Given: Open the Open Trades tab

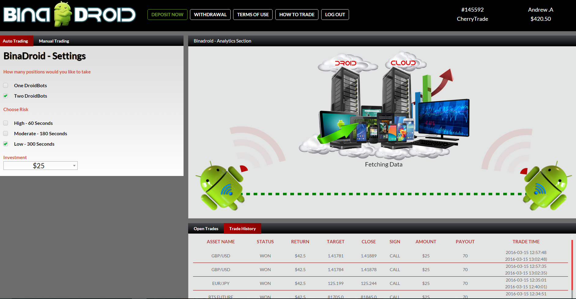Looking at the screenshot, I should 206,229.
